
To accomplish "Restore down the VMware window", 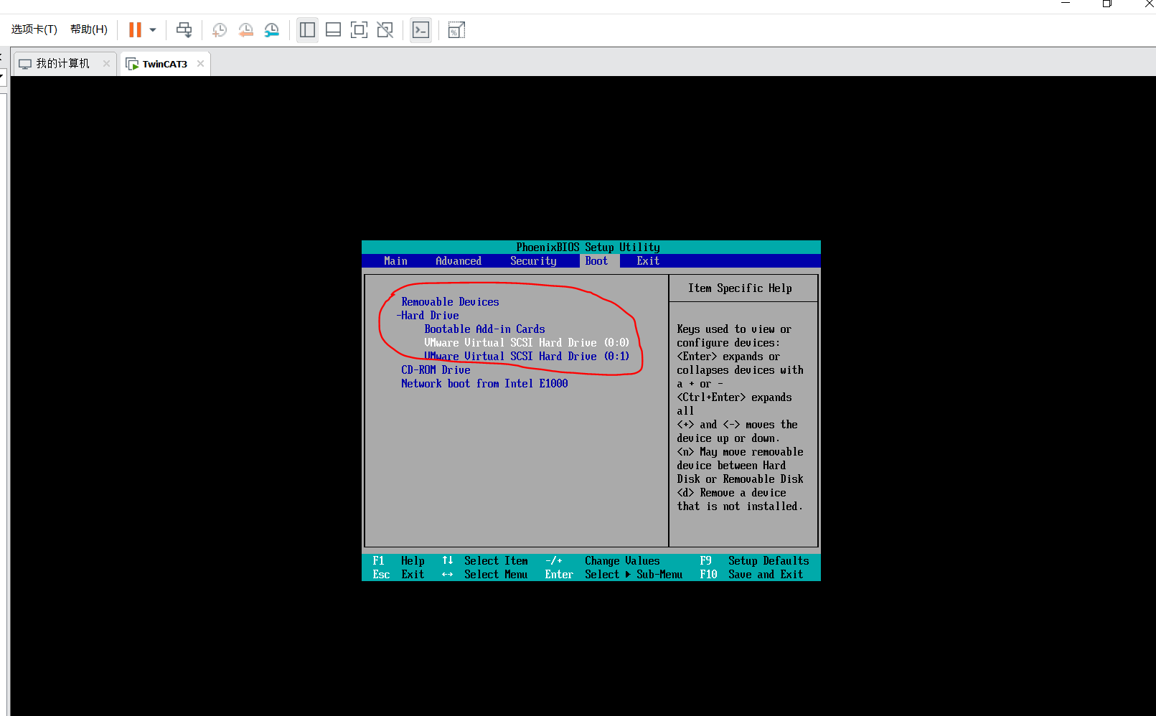I will pos(1107,4).
